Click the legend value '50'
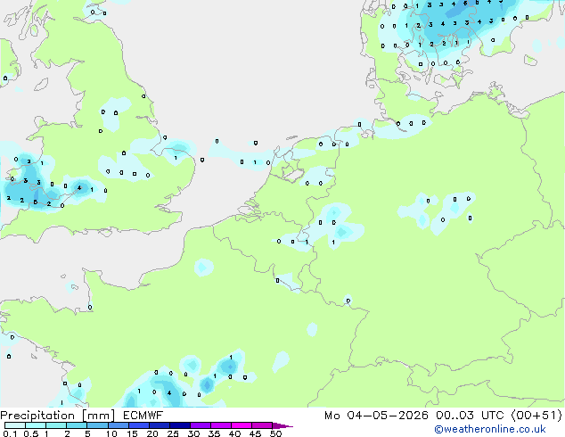The height and width of the screenshot is (437, 565). [x=275, y=433]
